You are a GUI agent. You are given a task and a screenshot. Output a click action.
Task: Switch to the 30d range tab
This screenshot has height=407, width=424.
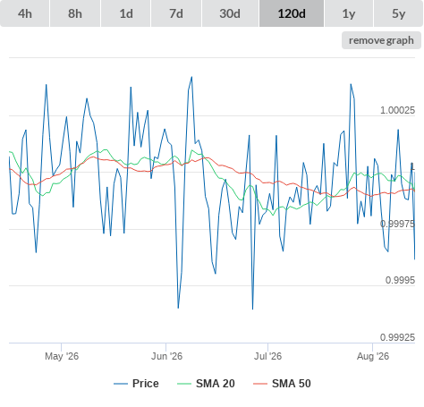point(230,13)
